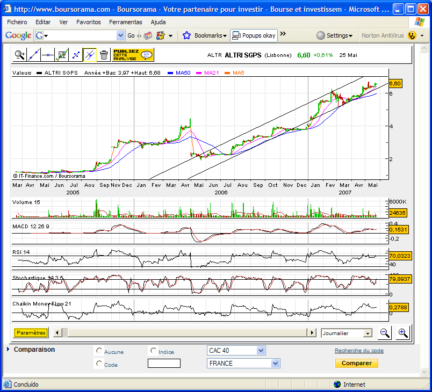The height and width of the screenshot is (392, 432).
Task: Click the trash can delete tool
Action: click(104, 55)
